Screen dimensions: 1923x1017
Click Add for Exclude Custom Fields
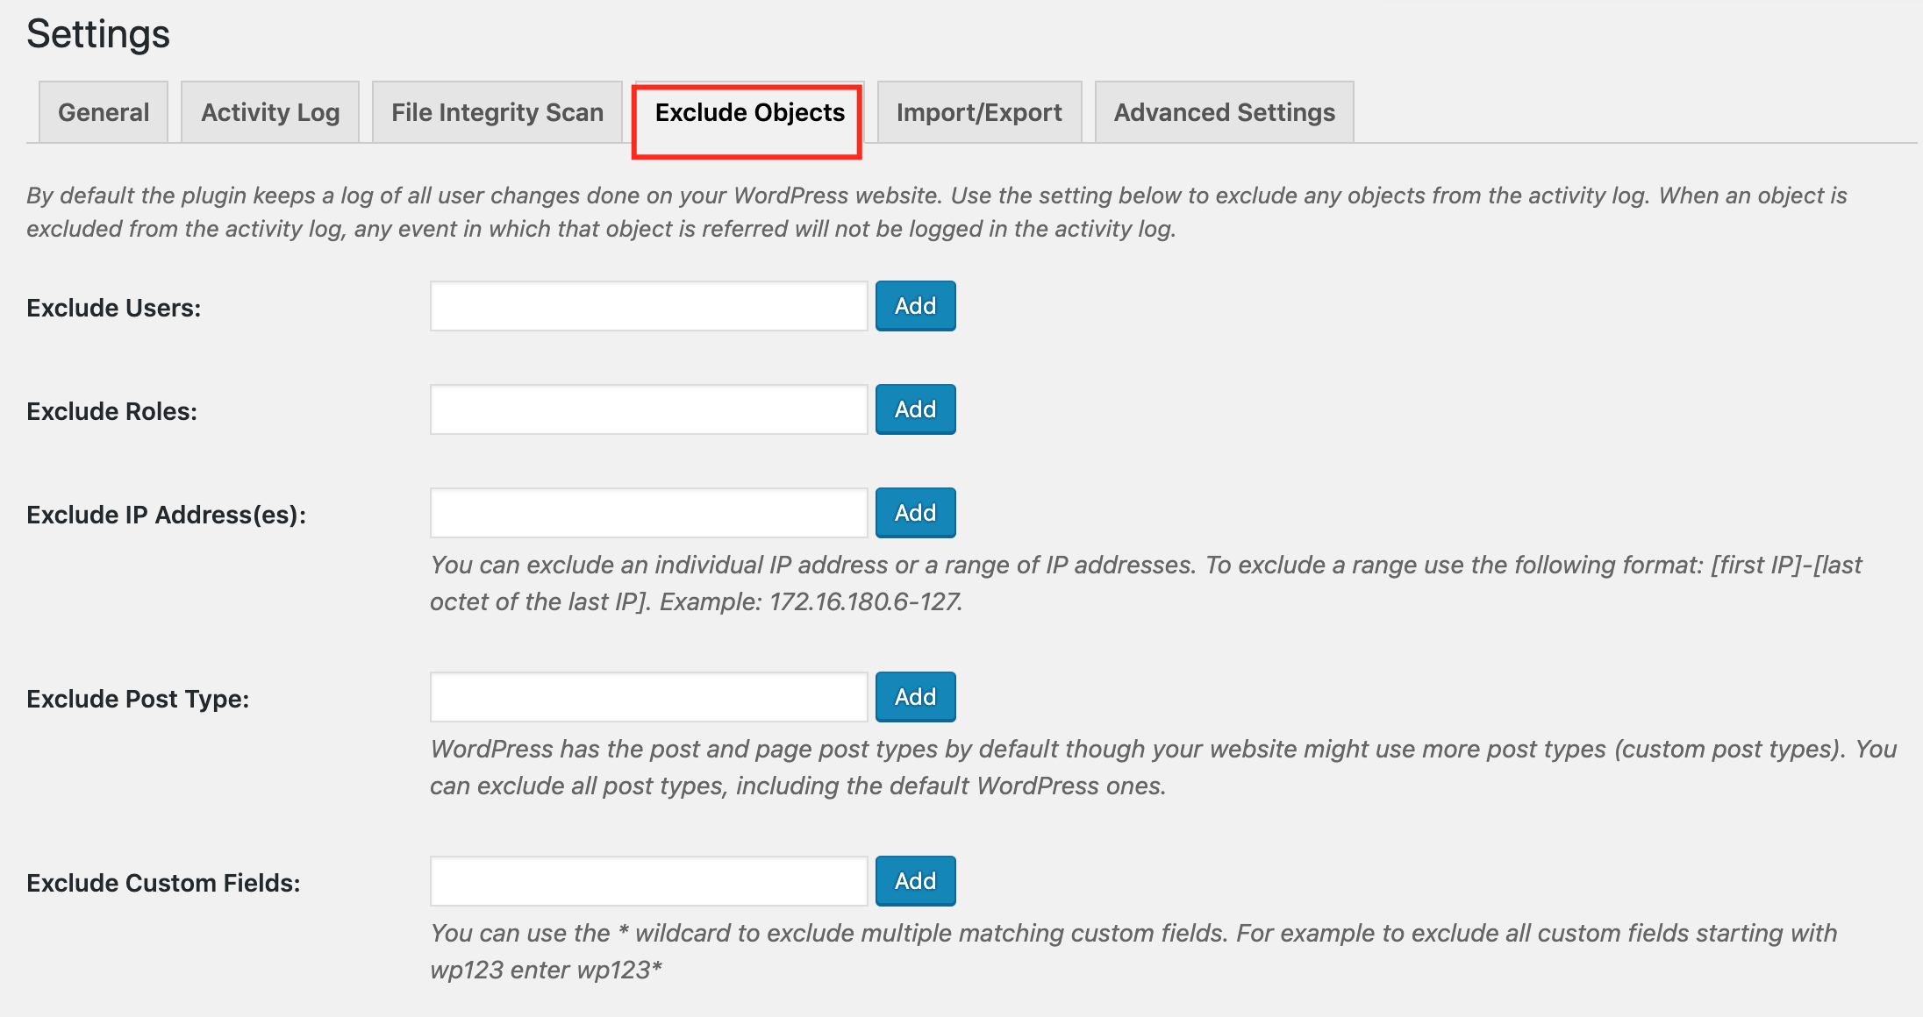[x=915, y=881]
